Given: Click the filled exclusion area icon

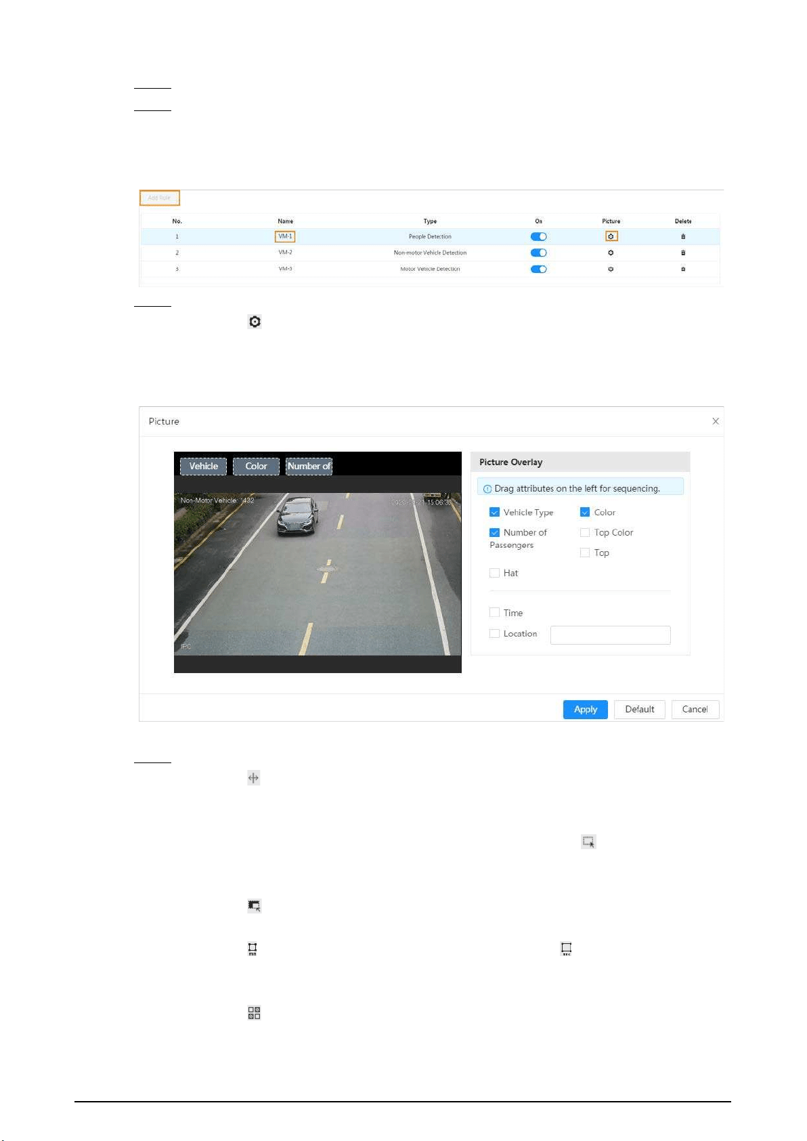Looking at the screenshot, I should (254, 905).
